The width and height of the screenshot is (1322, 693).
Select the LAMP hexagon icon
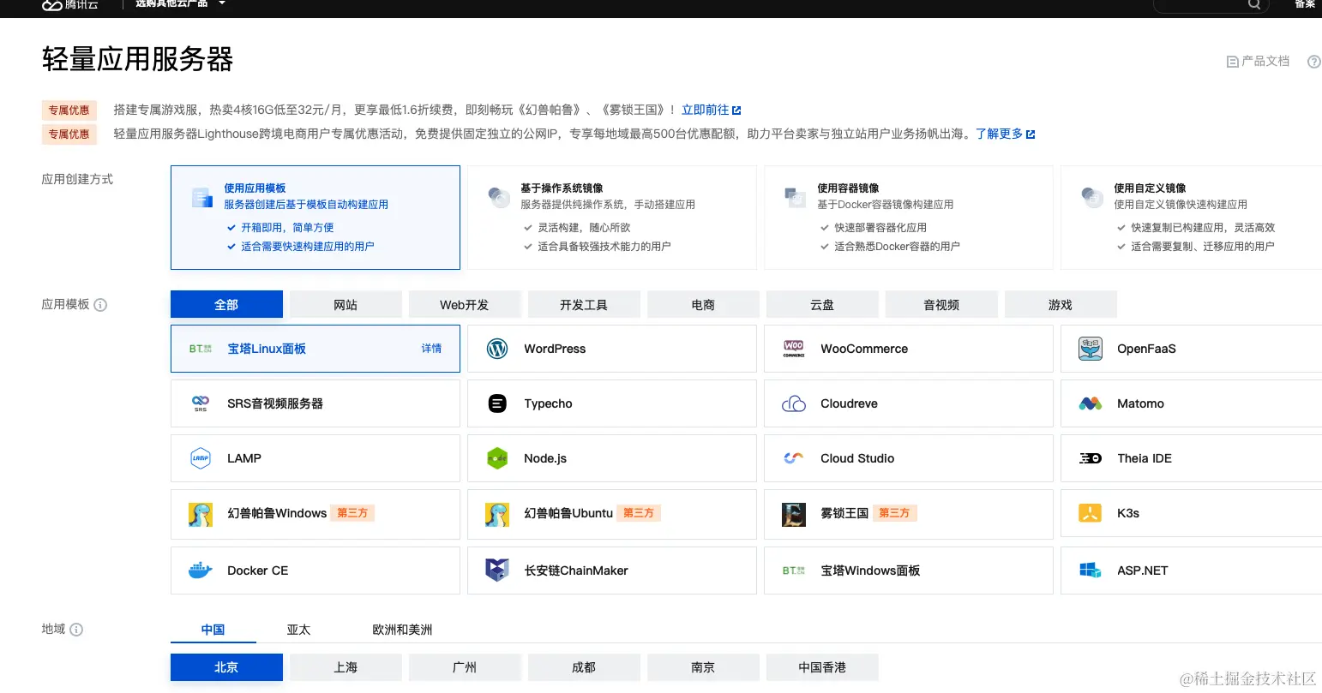[x=201, y=458]
